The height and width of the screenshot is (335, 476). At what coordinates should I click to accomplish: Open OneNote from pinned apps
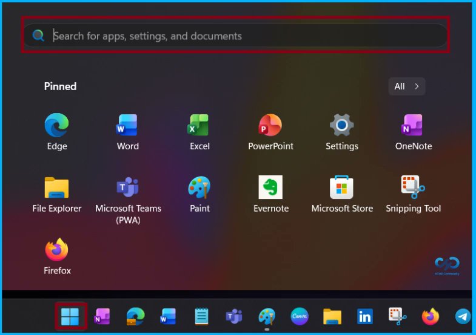pos(413,132)
